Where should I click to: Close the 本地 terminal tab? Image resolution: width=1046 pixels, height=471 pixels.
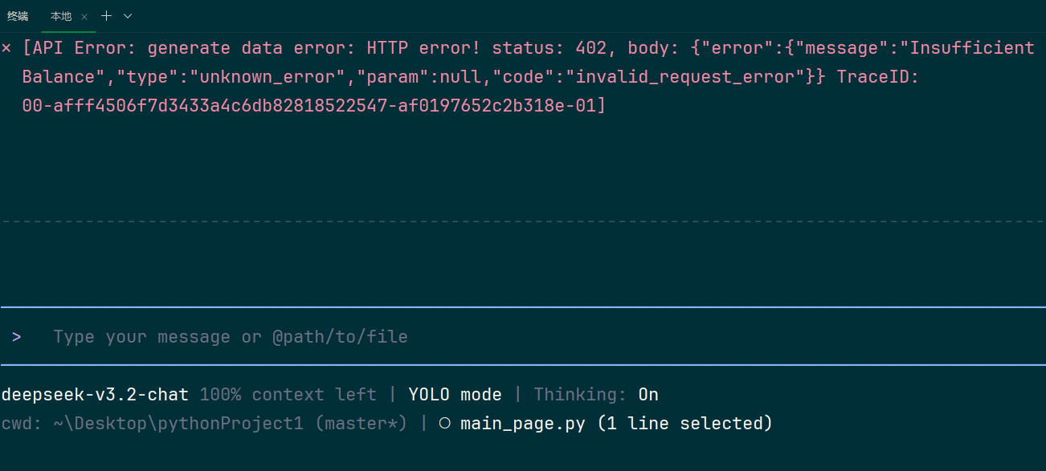(x=84, y=16)
